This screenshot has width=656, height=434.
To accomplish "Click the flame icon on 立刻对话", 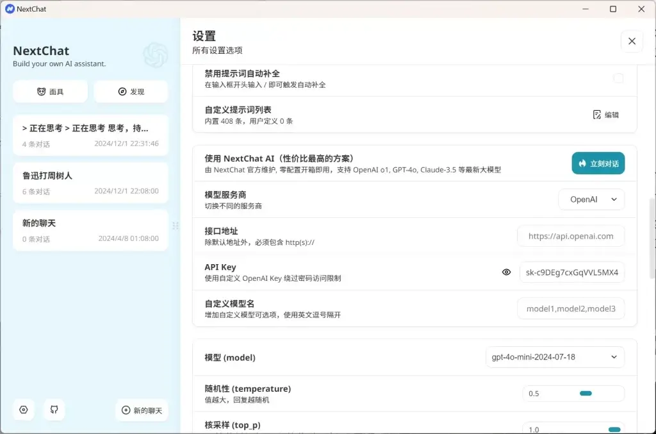I will pyautogui.click(x=582, y=163).
